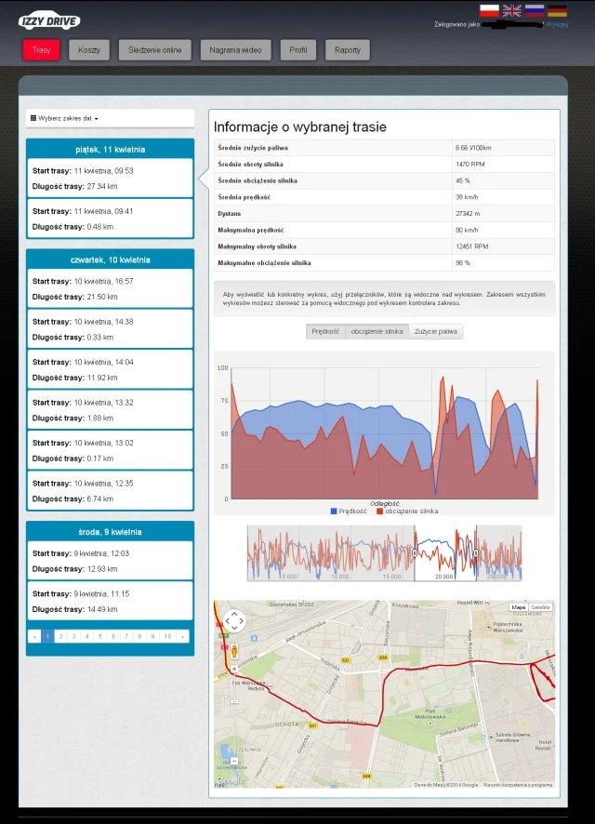Toggle the obciążenie silnika chart view
The width and height of the screenshot is (595, 824).
(377, 331)
